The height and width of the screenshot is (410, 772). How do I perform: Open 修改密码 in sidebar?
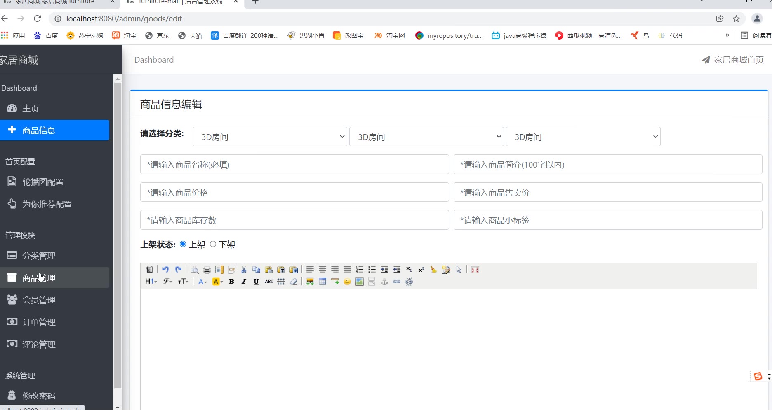54,396
